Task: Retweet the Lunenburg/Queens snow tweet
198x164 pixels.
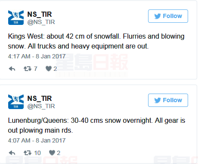Action: 28,153
